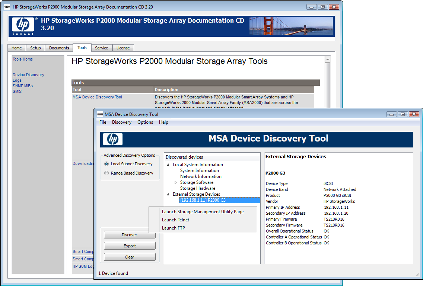This screenshot has height=286, width=423.
Task: Click the '1 Device found' status text
Action: [113, 273]
